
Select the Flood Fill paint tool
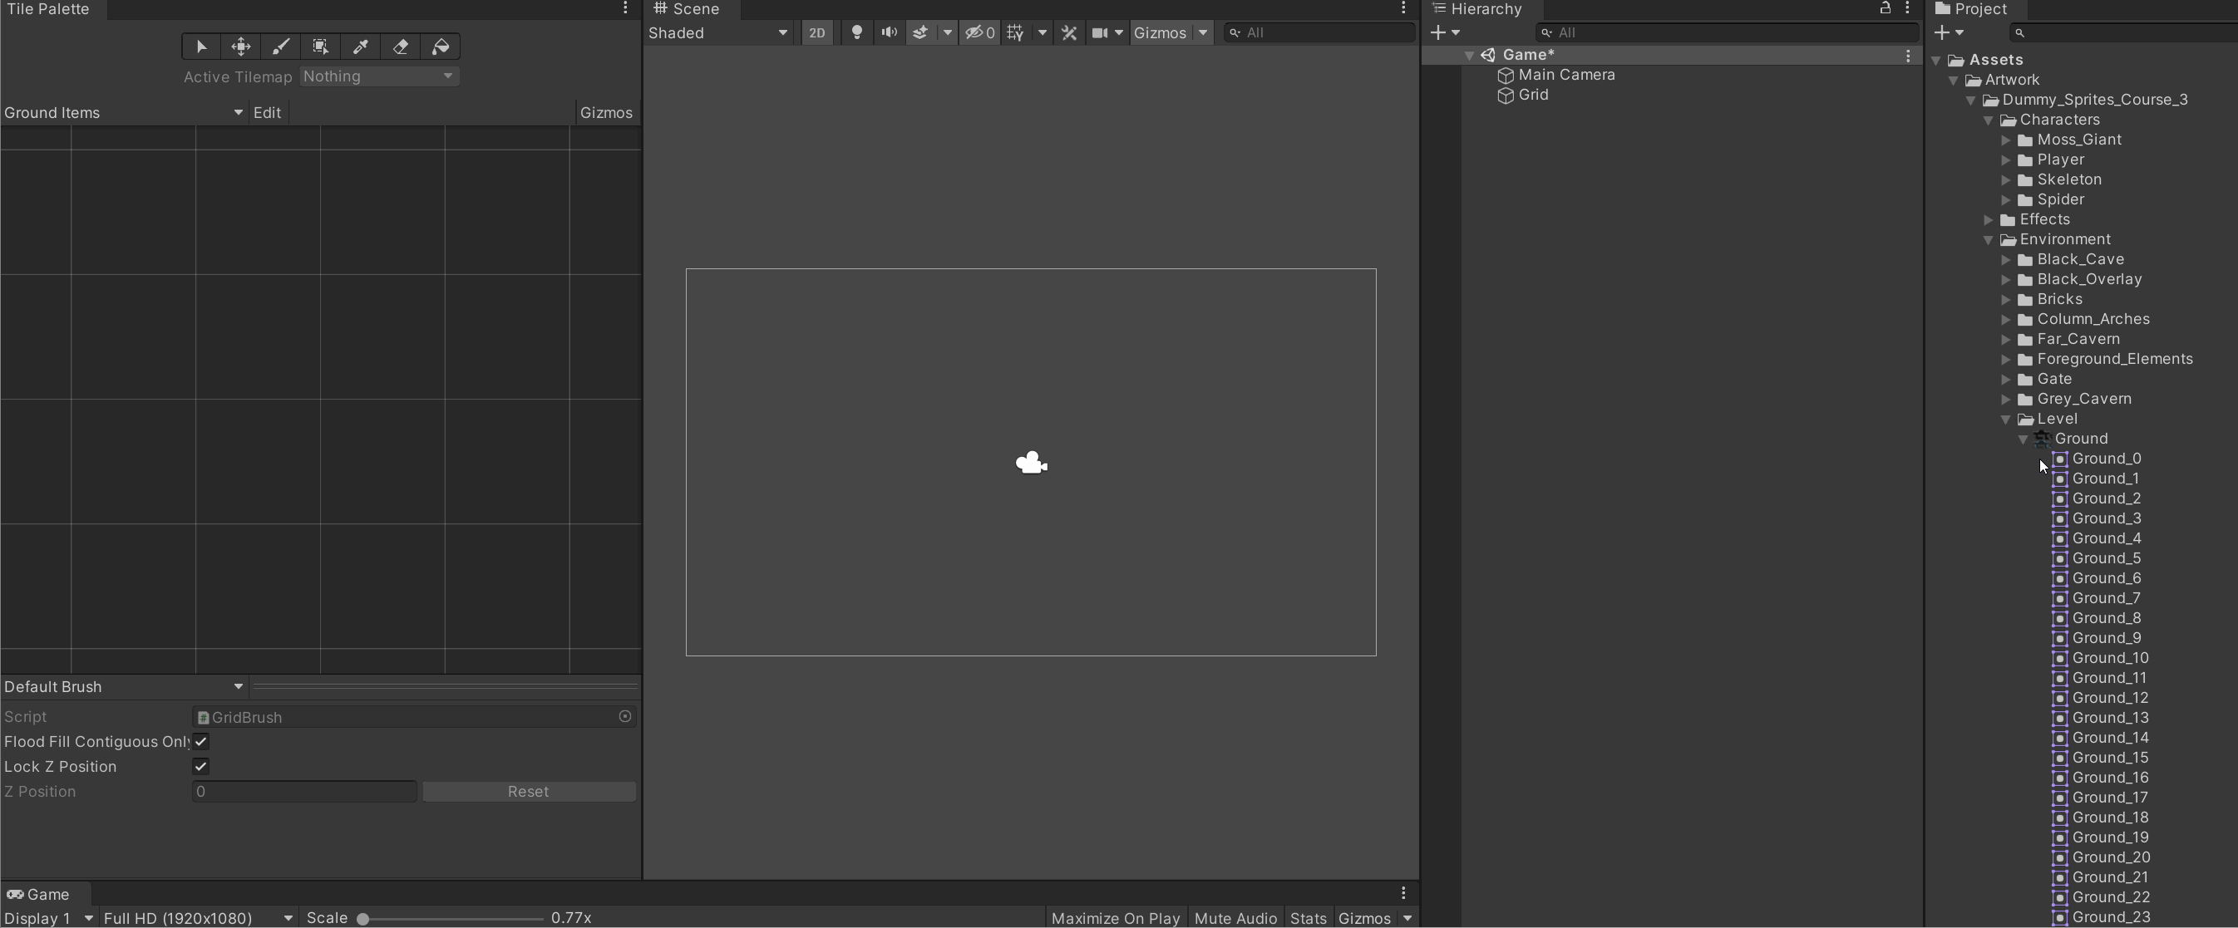click(x=442, y=46)
